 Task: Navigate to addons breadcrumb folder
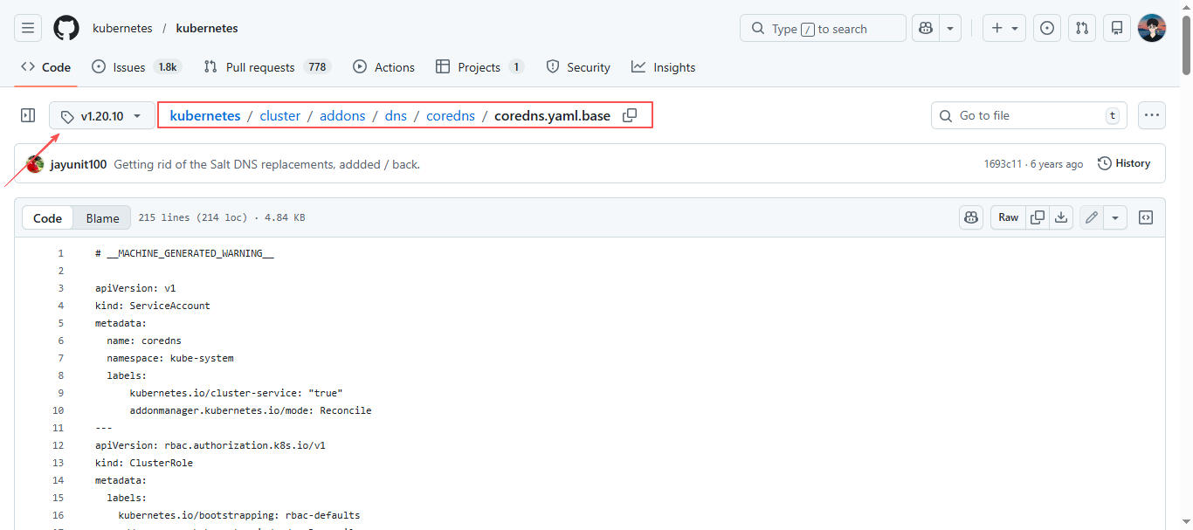(x=342, y=115)
